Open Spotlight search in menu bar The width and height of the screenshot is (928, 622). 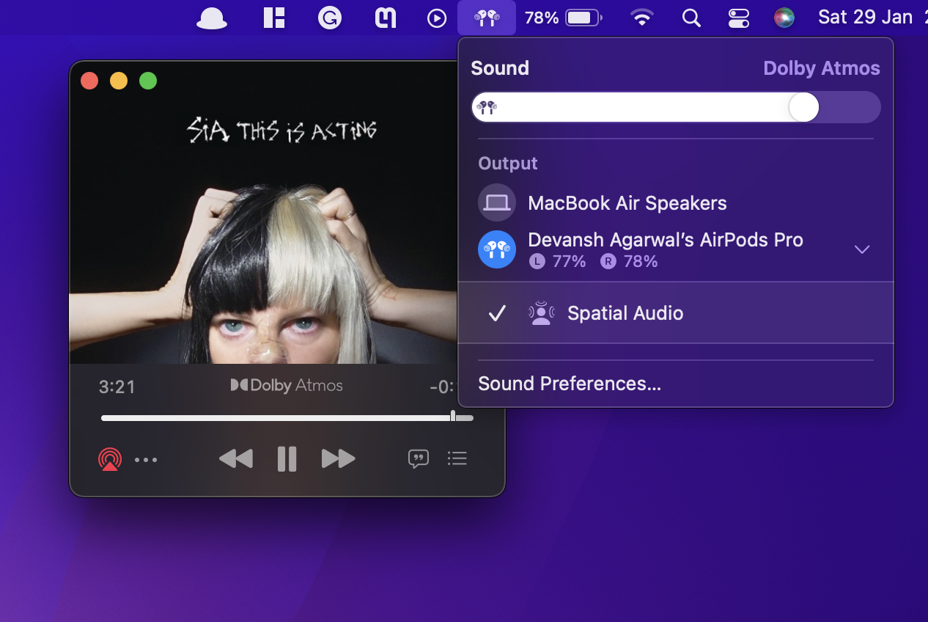pyautogui.click(x=691, y=18)
